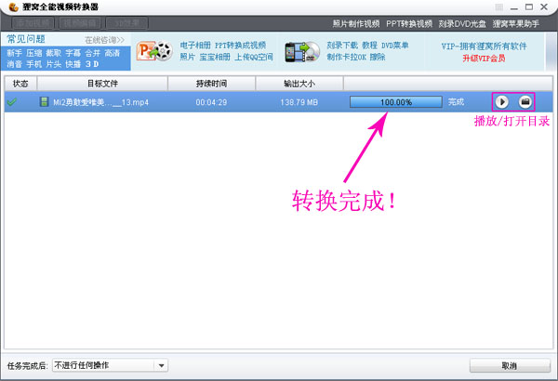The height and width of the screenshot is (381, 558).
Task: Click the 输出大小 column header
Action: (299, 84)
